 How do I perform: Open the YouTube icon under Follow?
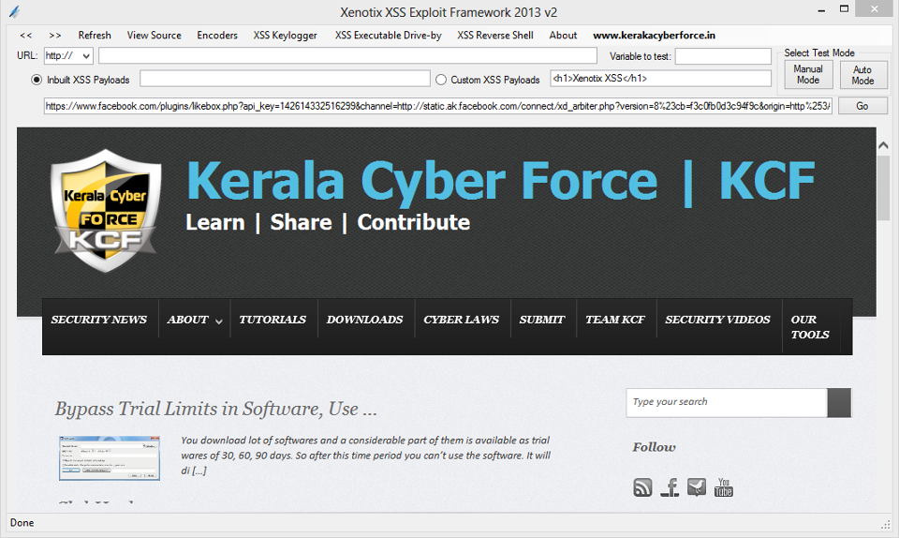tap(724, 487)
